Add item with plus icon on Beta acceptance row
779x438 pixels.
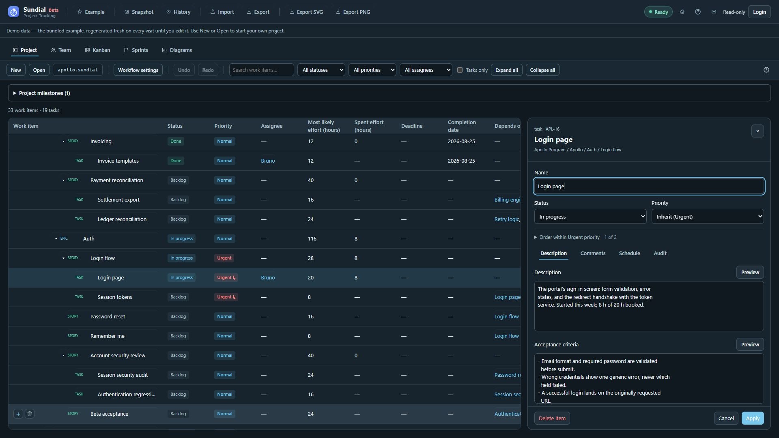tap(18, 414)
